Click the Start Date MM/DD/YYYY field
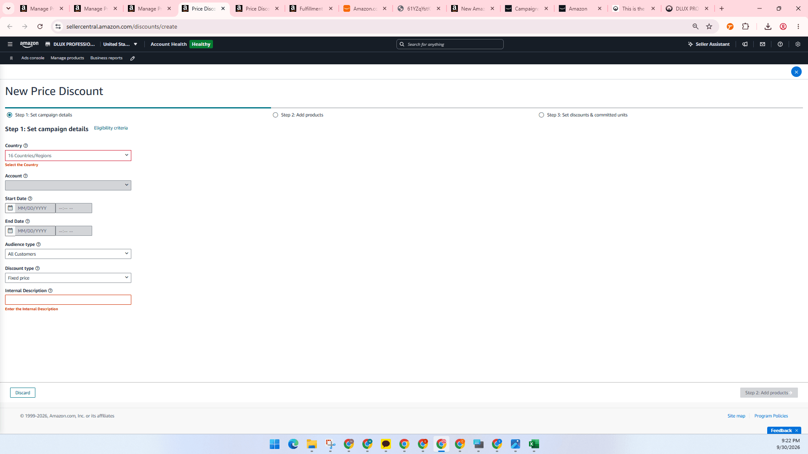This screenshot has height=454, width=808. (x=35, y=208)
